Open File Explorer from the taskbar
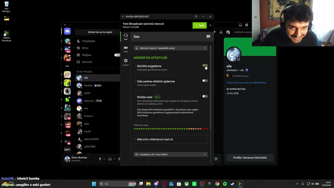 tap(148, 184)
